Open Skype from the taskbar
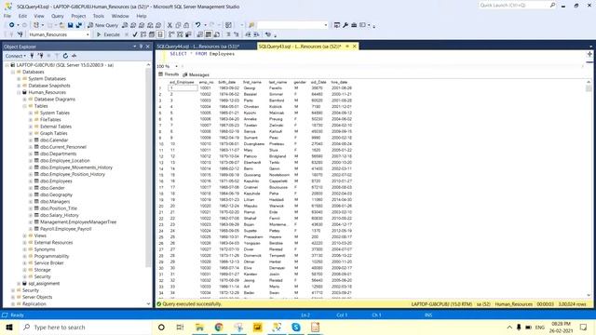Screen dimensions: 596x335 (296, 327)
